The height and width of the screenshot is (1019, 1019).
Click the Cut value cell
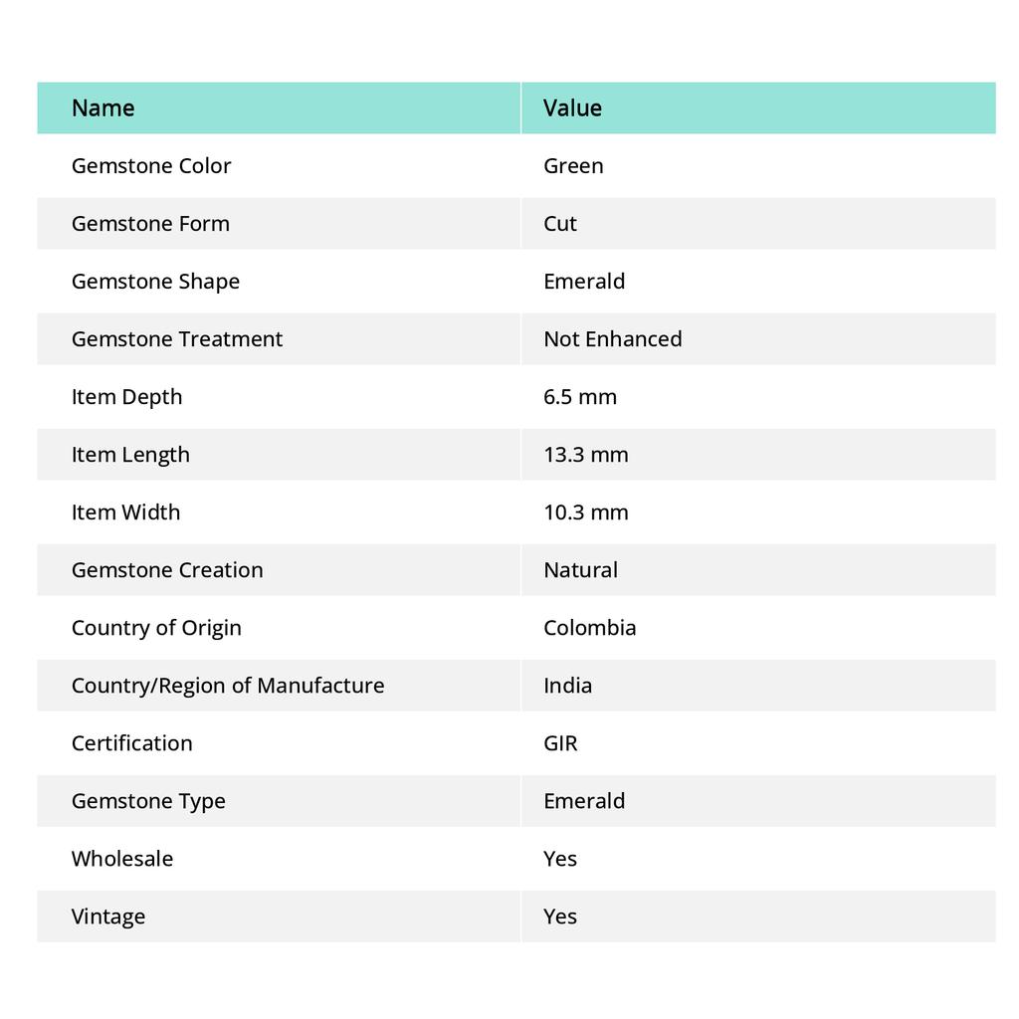[x=560, y=224]
